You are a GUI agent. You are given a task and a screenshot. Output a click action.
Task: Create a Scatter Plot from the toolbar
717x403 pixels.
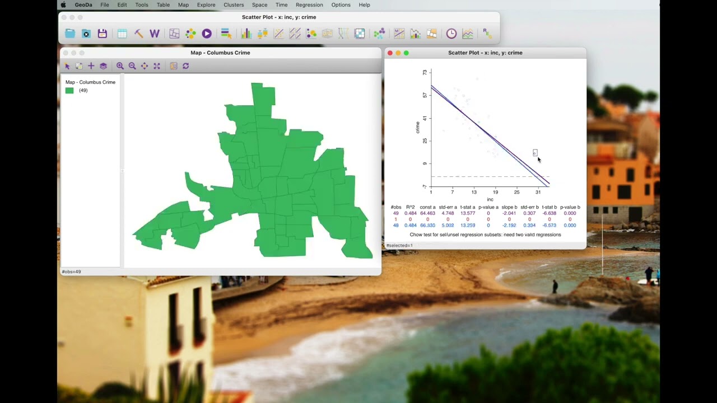tap(278, 34)
